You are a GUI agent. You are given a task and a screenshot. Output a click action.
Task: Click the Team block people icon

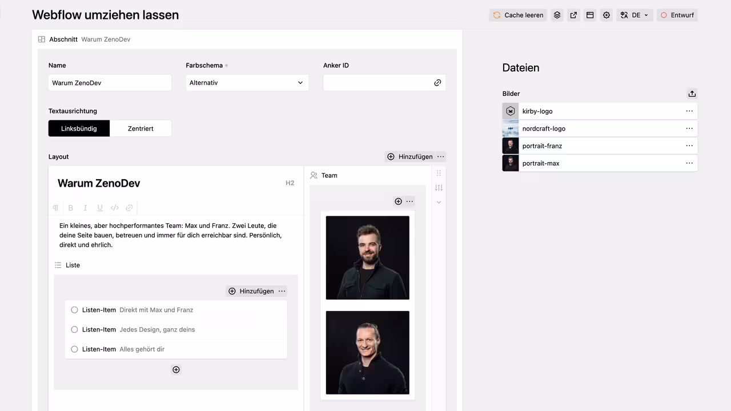pyautogui.click(x=314, y=175)
